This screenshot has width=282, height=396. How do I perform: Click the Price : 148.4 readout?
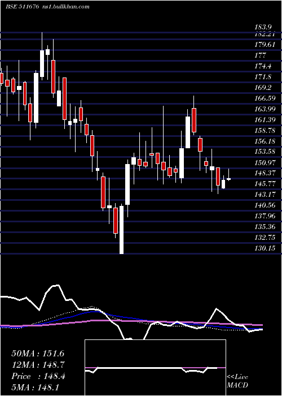coord(38,376)
